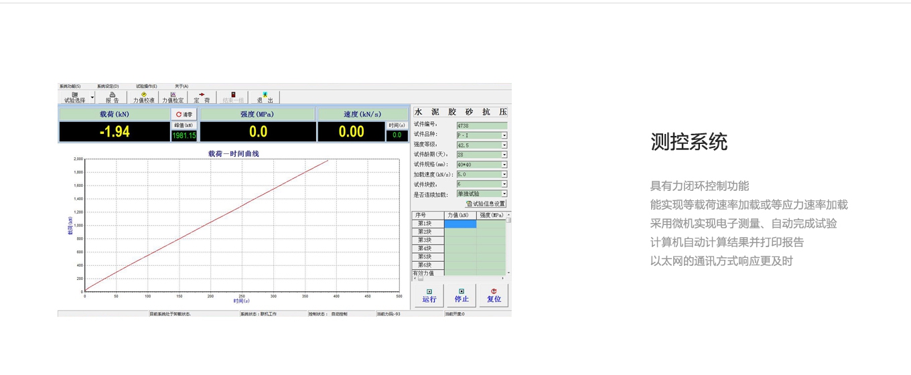Viewport: 911px width, 375px height.
Task: Open the 试验选择 test selection tool
Action: tap(74, 98)
